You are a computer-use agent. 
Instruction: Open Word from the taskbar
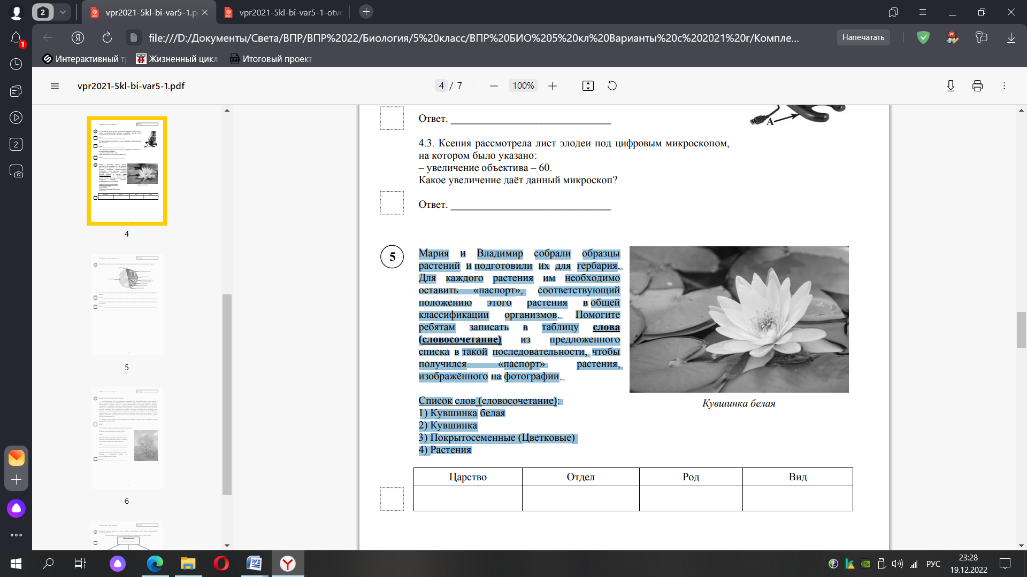point(255,564)
